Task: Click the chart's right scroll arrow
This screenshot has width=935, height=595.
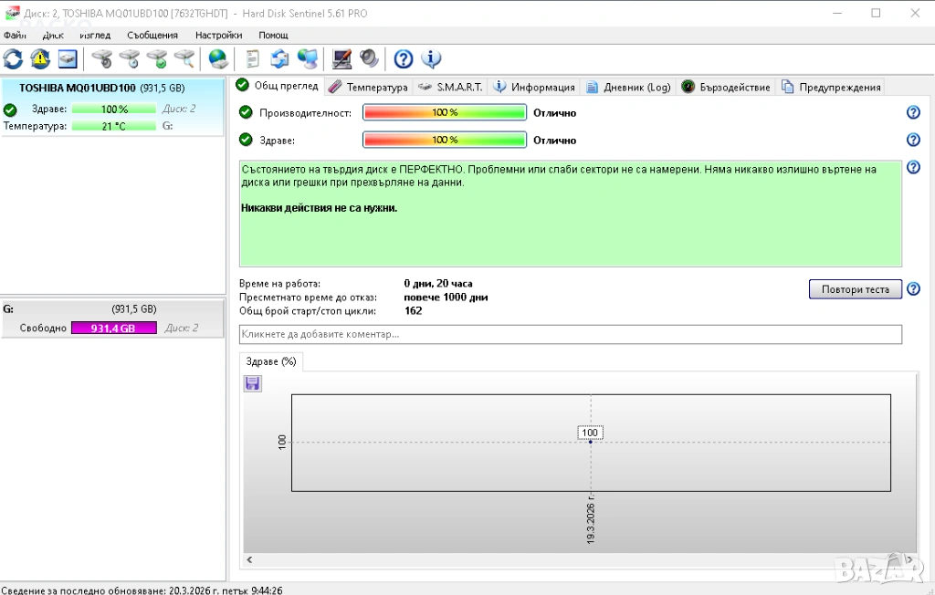Action: (x=909, y=559)
